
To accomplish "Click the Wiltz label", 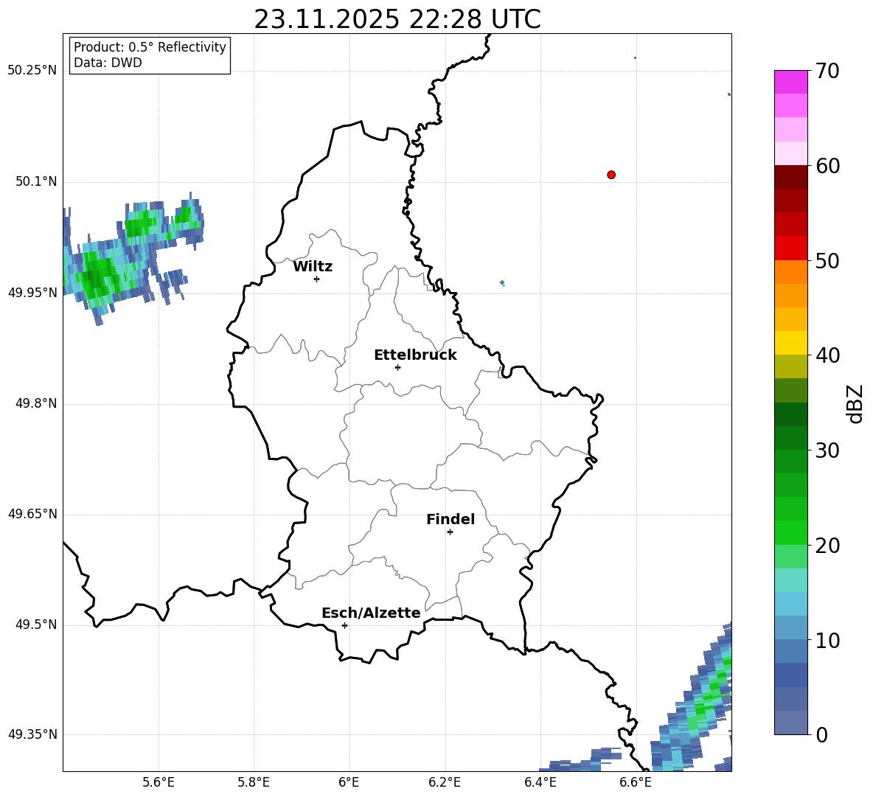I will pos(313,267).
